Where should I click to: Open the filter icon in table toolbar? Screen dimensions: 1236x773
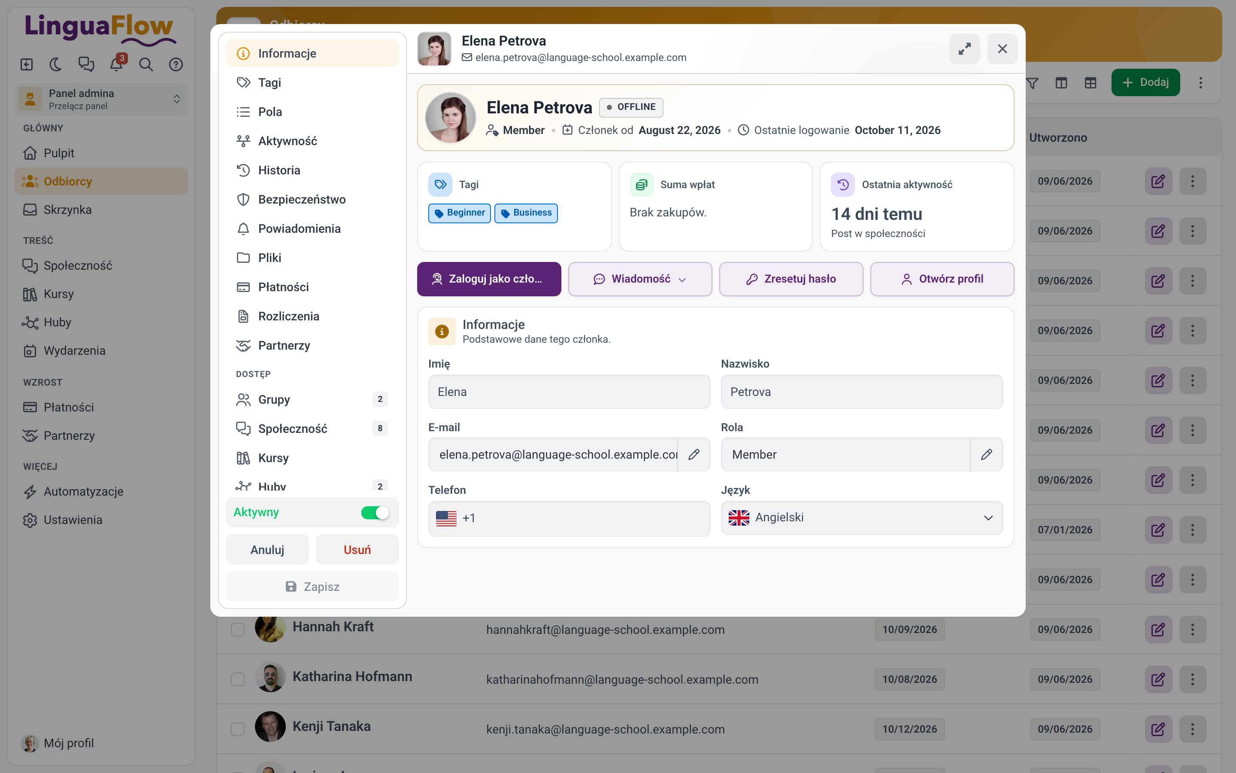pyautogui.click(x=1032, y=83)
